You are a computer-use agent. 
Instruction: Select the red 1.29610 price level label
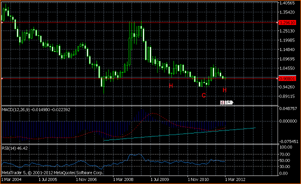(287, 22)
